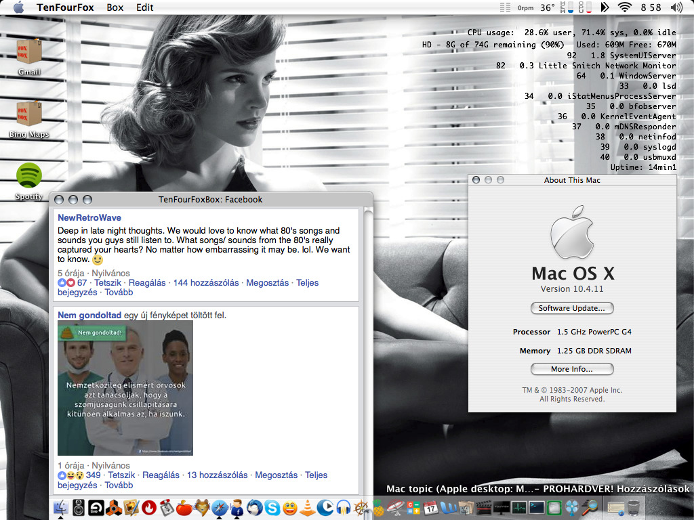Open the Microsoft Word Dock icon
This screenshot has height=520, width=694.
[449, 508]
